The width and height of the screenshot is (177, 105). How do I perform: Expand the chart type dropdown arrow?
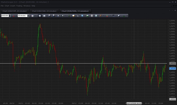[x=36, y=16]
